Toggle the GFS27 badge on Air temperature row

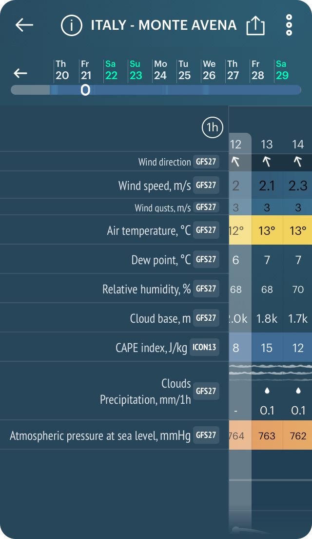pyautogui.click(x=206, y=230)
